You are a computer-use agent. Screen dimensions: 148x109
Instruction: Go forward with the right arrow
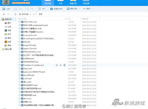click(x=8, y=14)
